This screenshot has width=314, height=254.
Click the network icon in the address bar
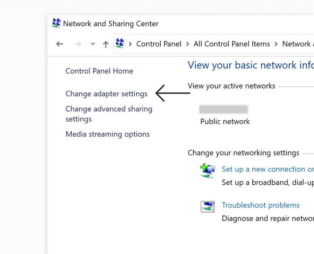click(x=120, y=44)
